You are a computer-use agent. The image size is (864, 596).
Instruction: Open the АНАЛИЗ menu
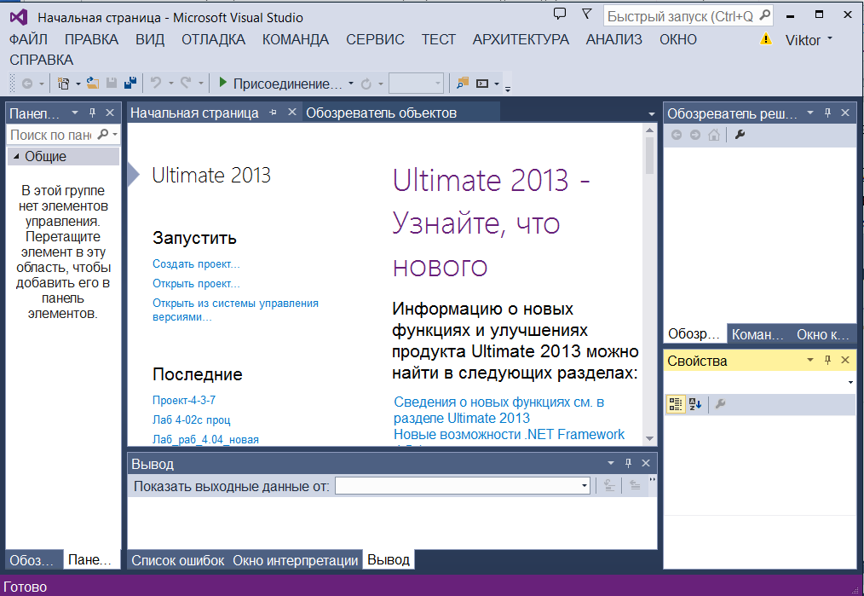click(x=613, y=40)
